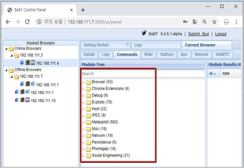Click the Browser module folder icon
Viewport: 244px width, 168px height.
[88, 82]
